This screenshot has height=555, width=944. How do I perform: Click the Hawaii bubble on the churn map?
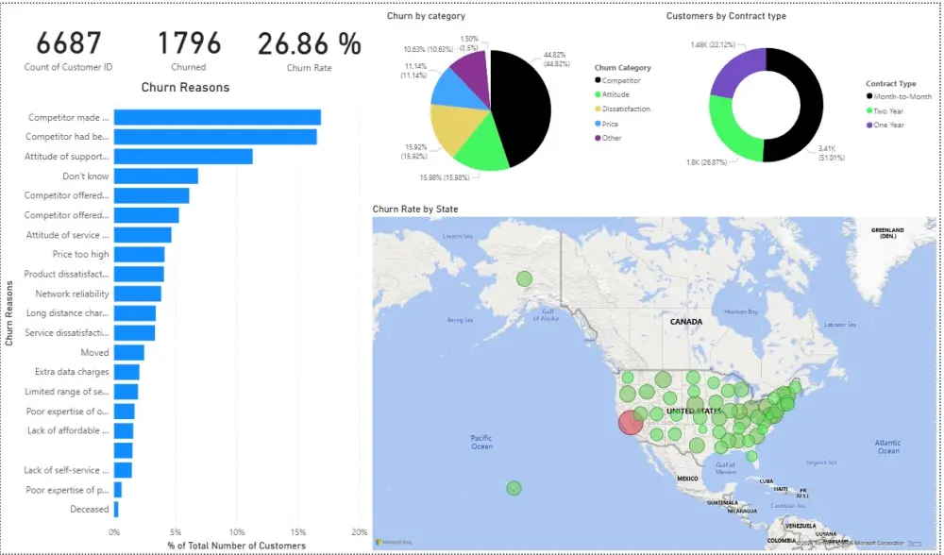pyautogui.click(x=514, y=488)
